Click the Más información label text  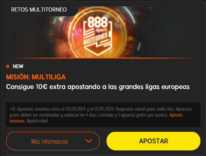click(50, 141)
